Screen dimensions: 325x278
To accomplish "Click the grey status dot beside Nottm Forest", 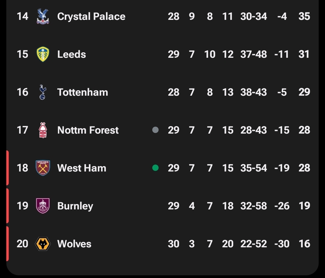I will (155, 130).
